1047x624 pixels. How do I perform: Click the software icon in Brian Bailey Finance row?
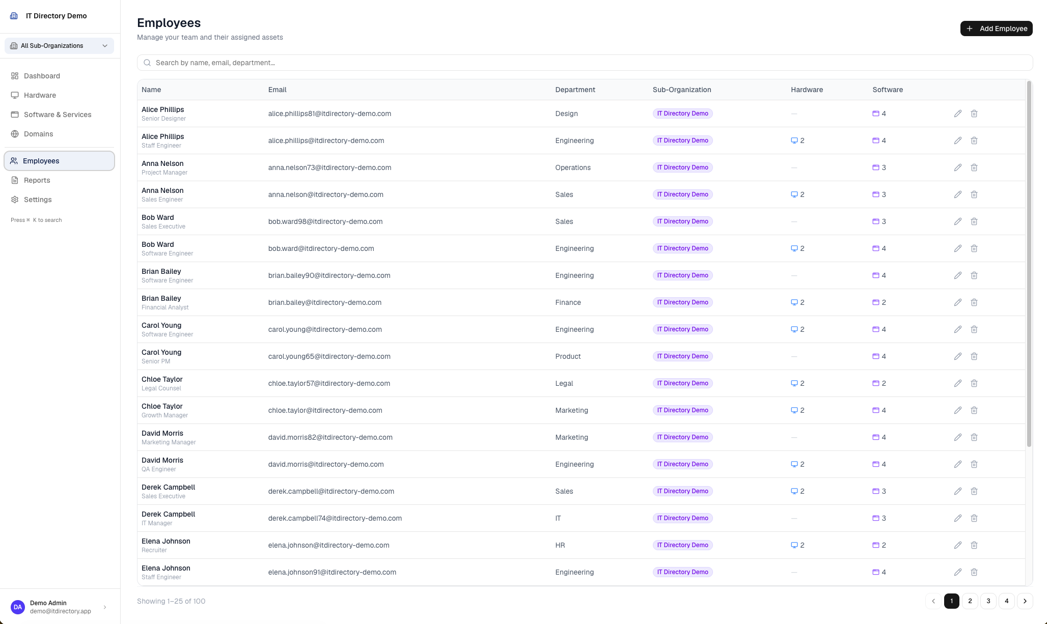(876, 302)
